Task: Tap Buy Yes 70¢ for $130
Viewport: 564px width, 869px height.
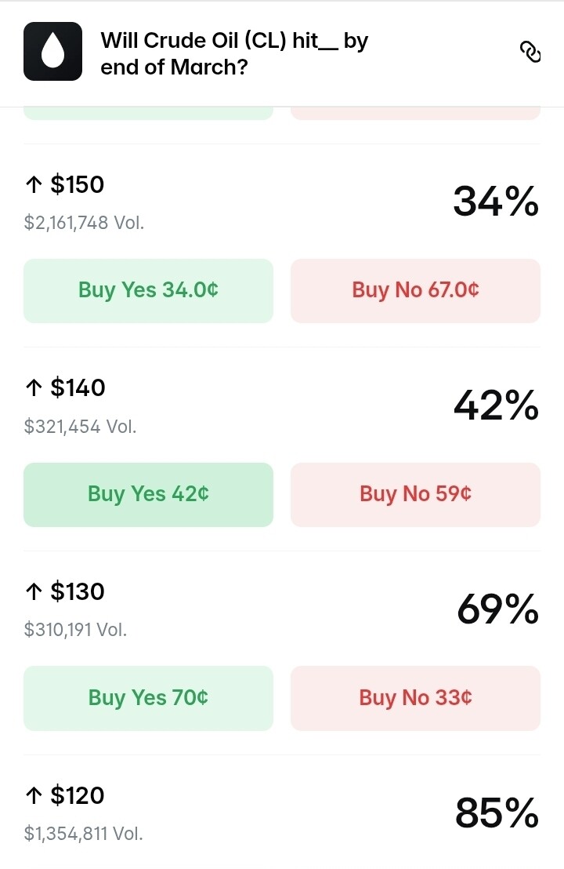Action: click(148, 697)
